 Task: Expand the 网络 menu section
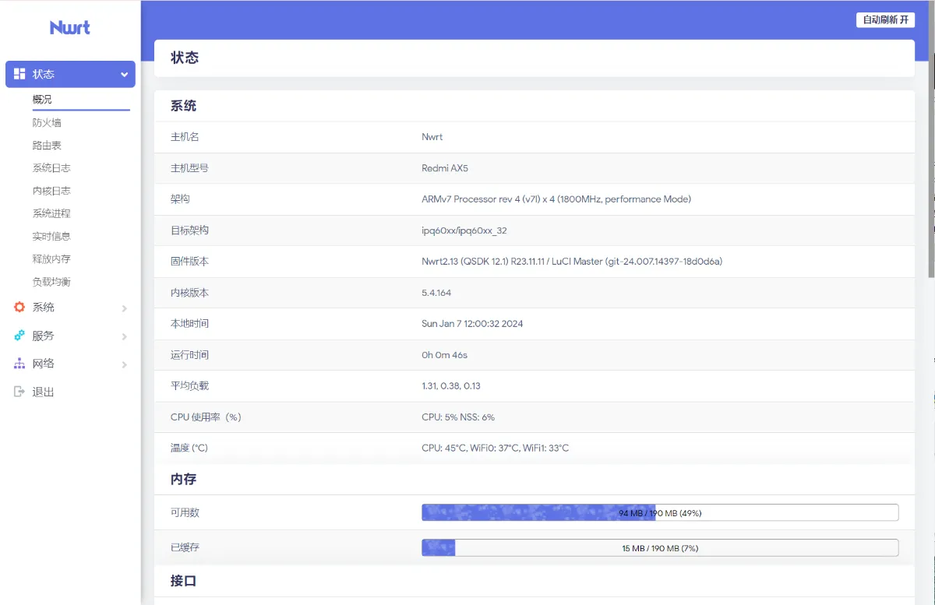click(x=43, y=363)
